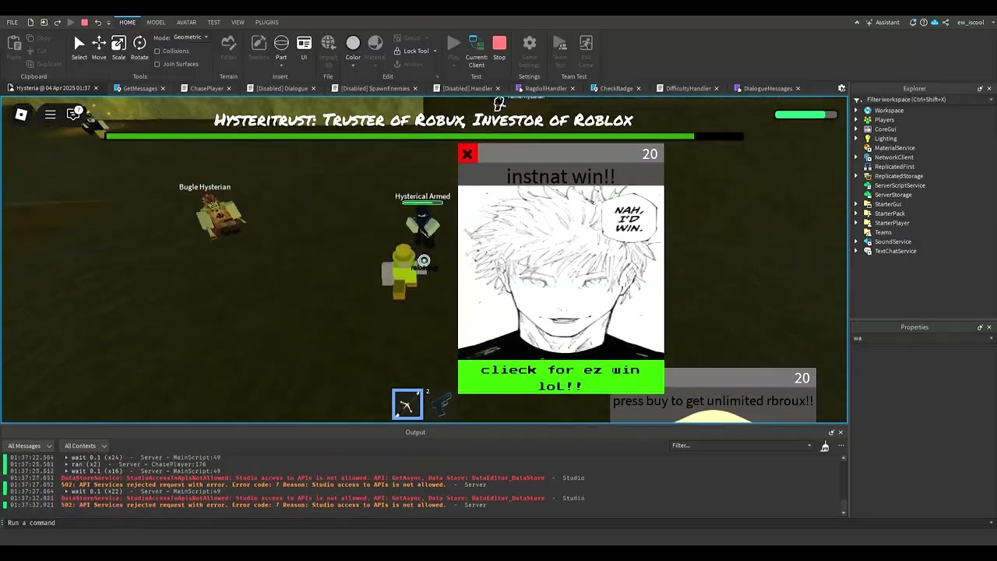Toggle Join Surfaces on
The height and width of the screenshot is (561, 997).
tap(159, 64)
